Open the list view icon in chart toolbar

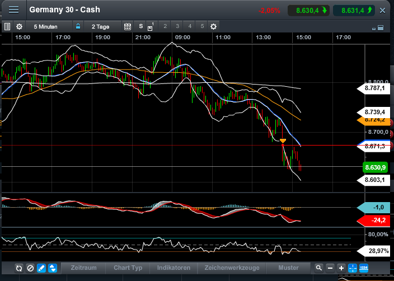click(7, 26)
